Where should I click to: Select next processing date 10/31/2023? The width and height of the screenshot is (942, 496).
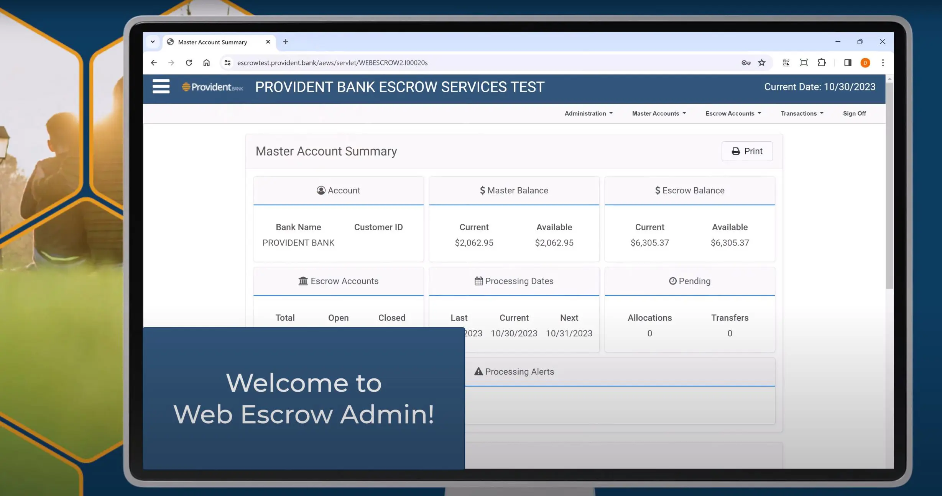(569, 333)
